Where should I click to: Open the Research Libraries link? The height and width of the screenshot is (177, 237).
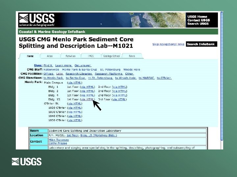click(79, 74)
